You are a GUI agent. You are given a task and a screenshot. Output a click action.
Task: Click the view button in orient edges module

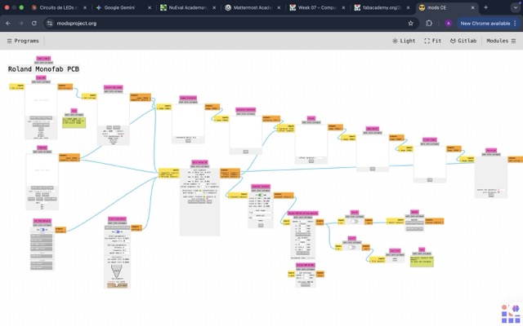tap(430, 180)
